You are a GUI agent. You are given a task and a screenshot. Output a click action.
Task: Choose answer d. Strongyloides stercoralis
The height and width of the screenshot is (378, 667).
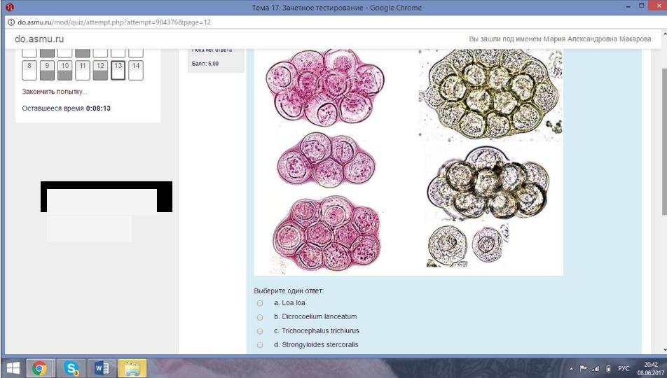[260, 345]
